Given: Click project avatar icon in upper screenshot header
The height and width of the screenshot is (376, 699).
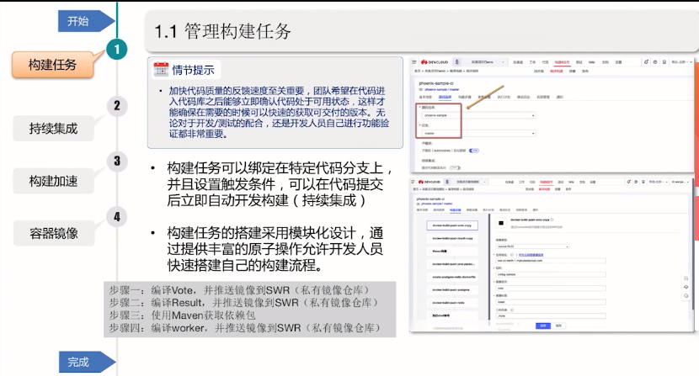Looking at the screenshot, I should 457,62.
